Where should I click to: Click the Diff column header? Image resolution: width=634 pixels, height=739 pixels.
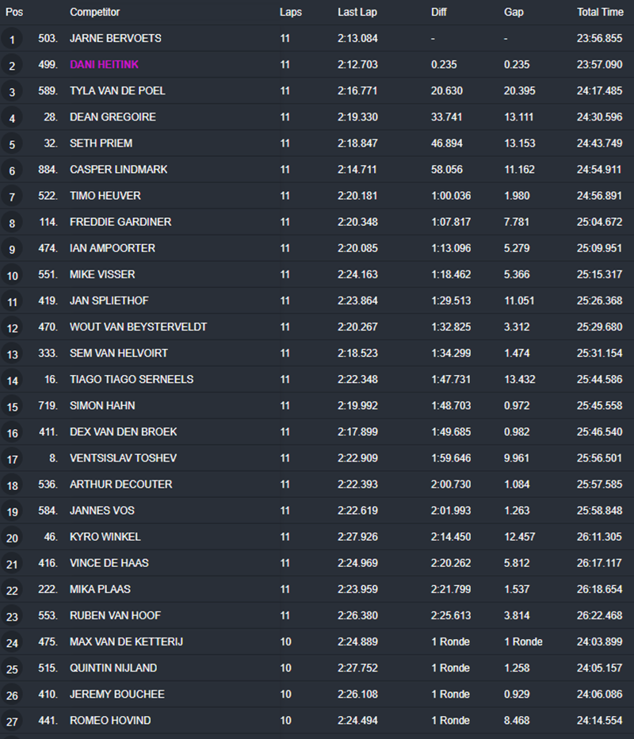coord(439,13)
